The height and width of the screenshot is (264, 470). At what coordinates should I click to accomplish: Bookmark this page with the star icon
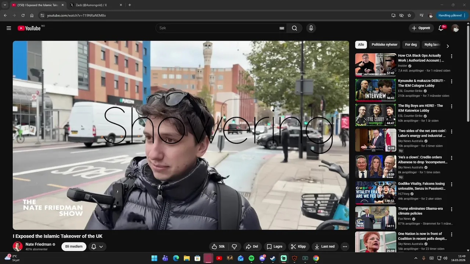(409, 15)
